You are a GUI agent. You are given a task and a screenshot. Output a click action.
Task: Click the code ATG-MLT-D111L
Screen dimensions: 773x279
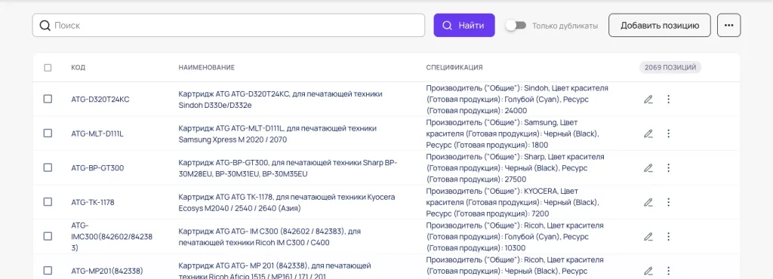[97, 133]
